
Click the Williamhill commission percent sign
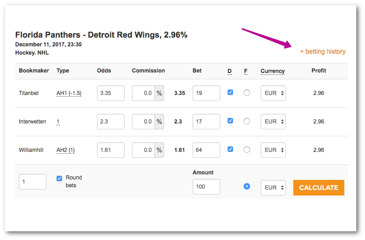159,150
